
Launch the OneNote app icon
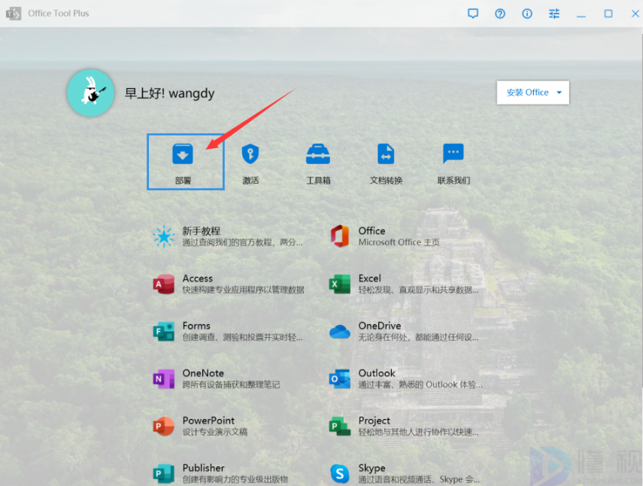coord(164,378)
